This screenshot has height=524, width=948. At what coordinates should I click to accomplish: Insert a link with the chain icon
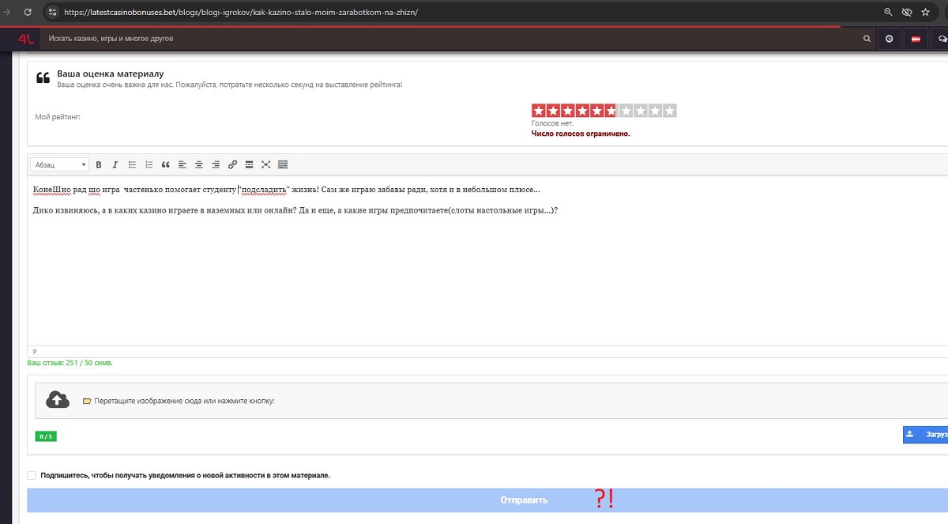pyautogui.click(x=232, y=164)
